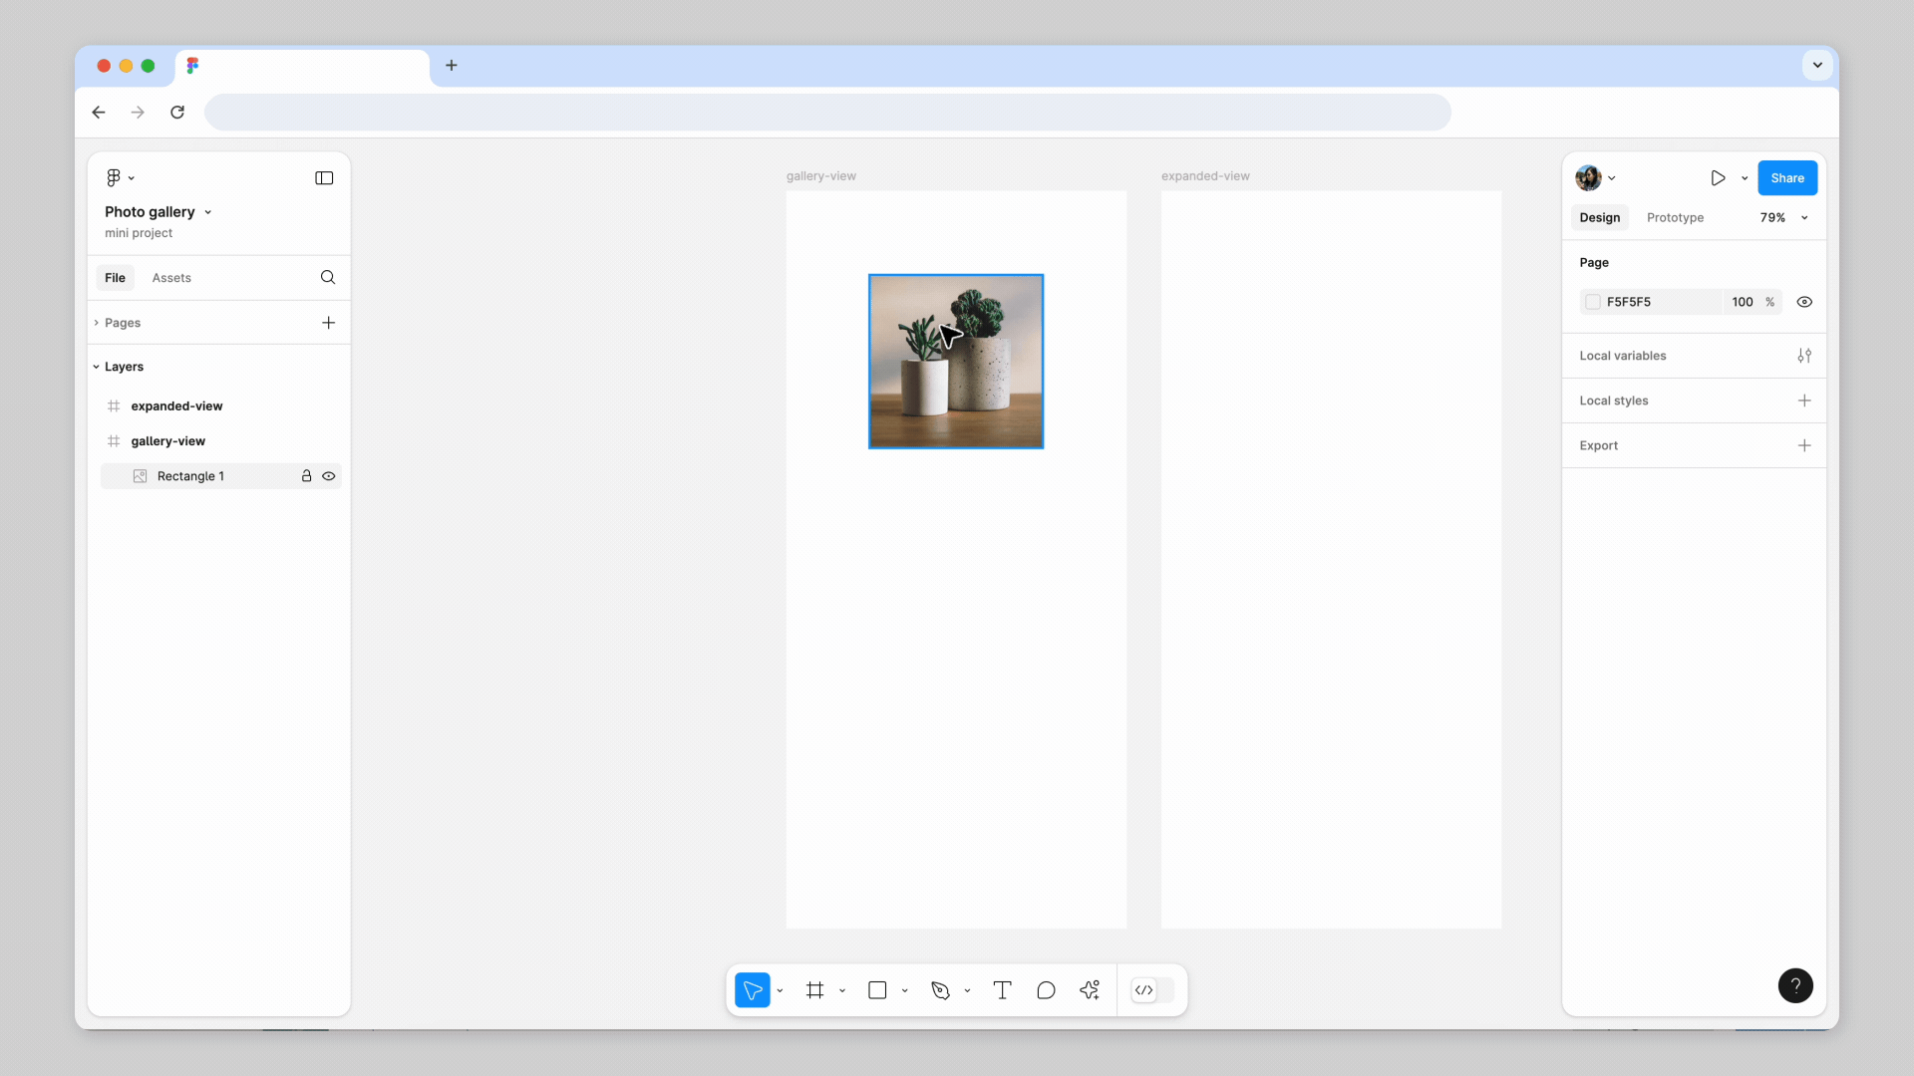Toggle page background color visibility eye

point(1804,302)
